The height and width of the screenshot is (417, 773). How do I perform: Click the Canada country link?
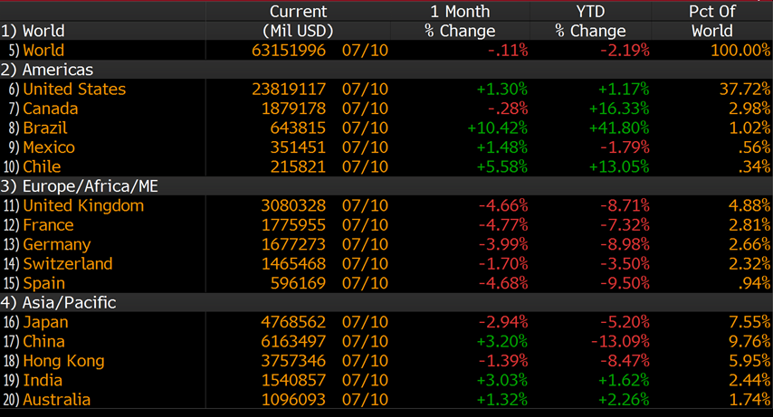(x=50, y=109)
